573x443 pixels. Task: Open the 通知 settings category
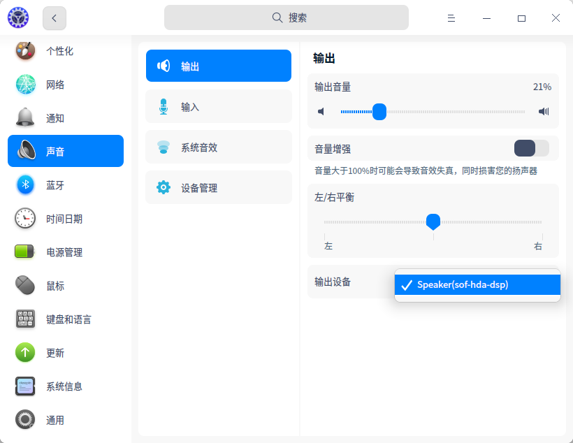point(66,117)
